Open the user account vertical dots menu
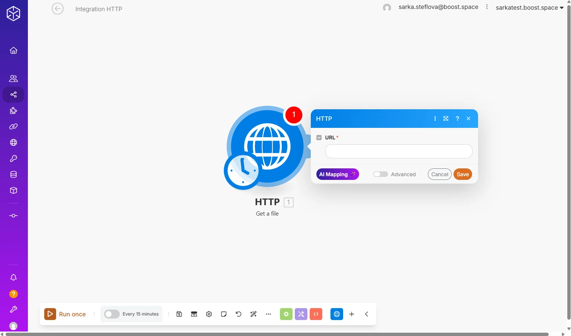Viewport: 571px width, 336px height. pos(487,7)
